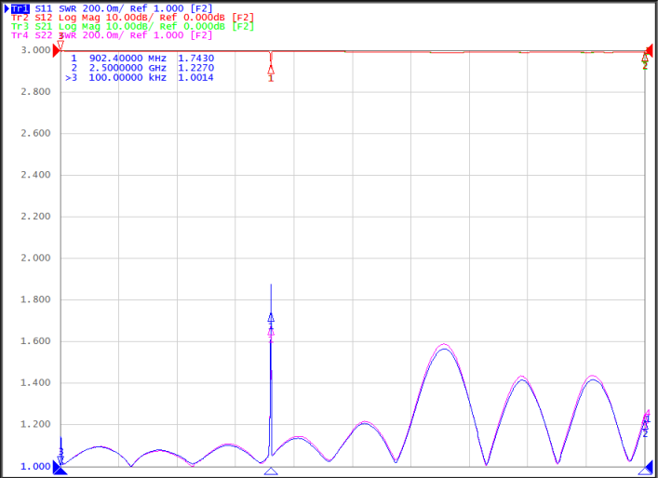Switch to Tr2 S12 trace

[33, 18]
